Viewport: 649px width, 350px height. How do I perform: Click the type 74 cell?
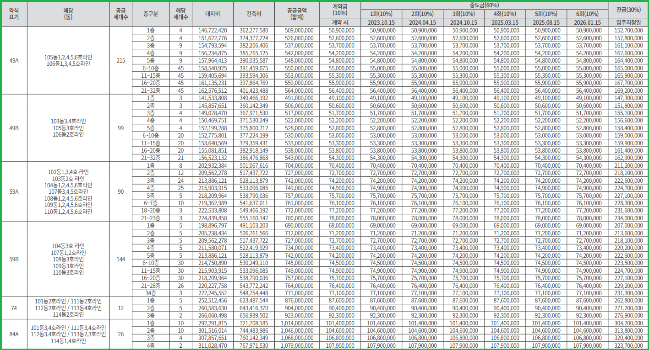[x=14, y=308]
